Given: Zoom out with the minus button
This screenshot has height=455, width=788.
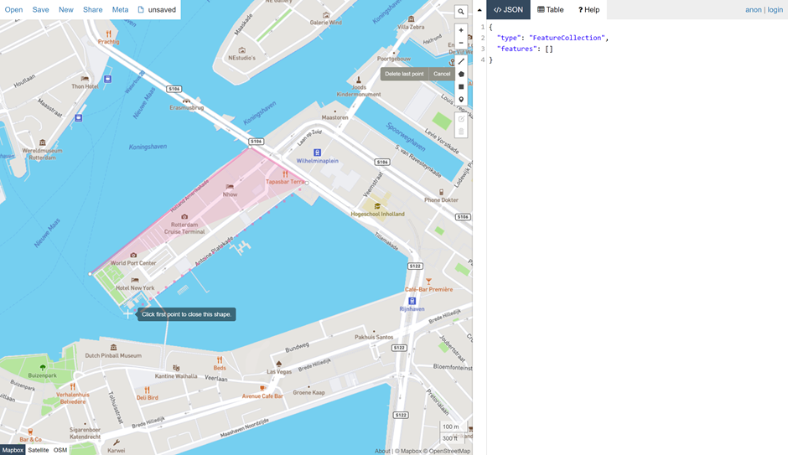Looking at the screenshot, I should click(x=461, y=43).
